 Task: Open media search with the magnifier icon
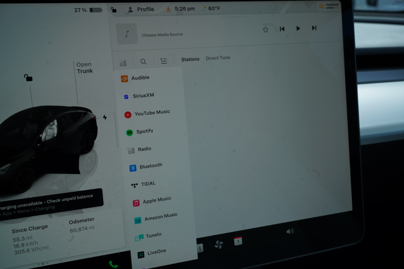(144, 62)
